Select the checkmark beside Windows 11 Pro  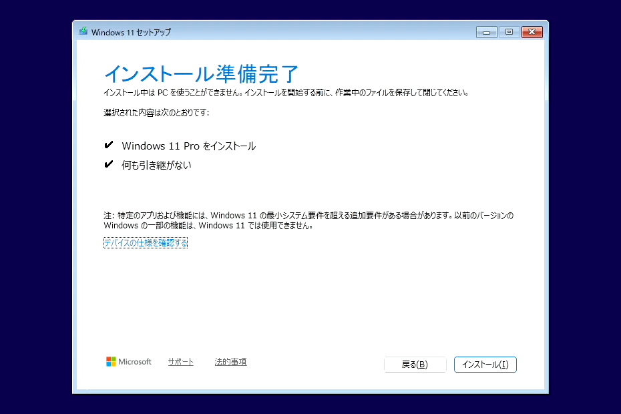coord(108,145)
